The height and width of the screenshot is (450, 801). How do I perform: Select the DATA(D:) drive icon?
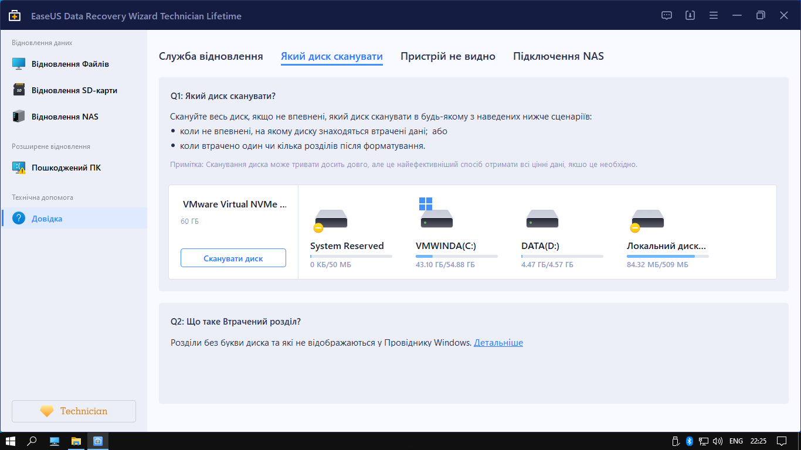click(542, 219)
